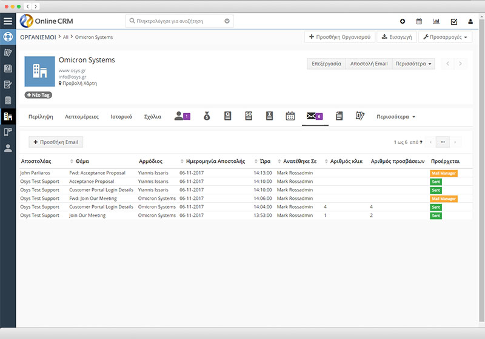485x339 pixels.
Task: Open the Προβολή Χάρτη map link
Action: pos(78,84)
